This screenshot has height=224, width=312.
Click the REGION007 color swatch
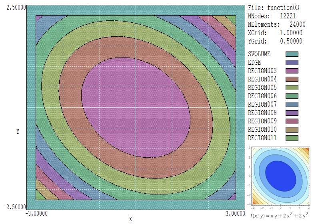pos(292,105)
